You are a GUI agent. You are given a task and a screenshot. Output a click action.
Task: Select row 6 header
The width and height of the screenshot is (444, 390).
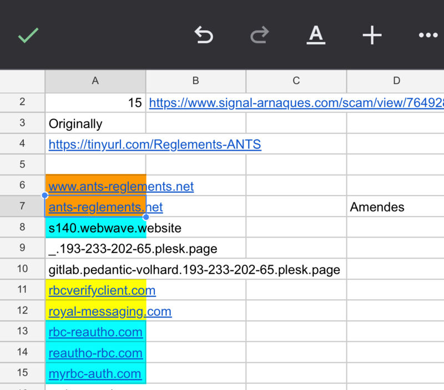click(x=22, y=185)
